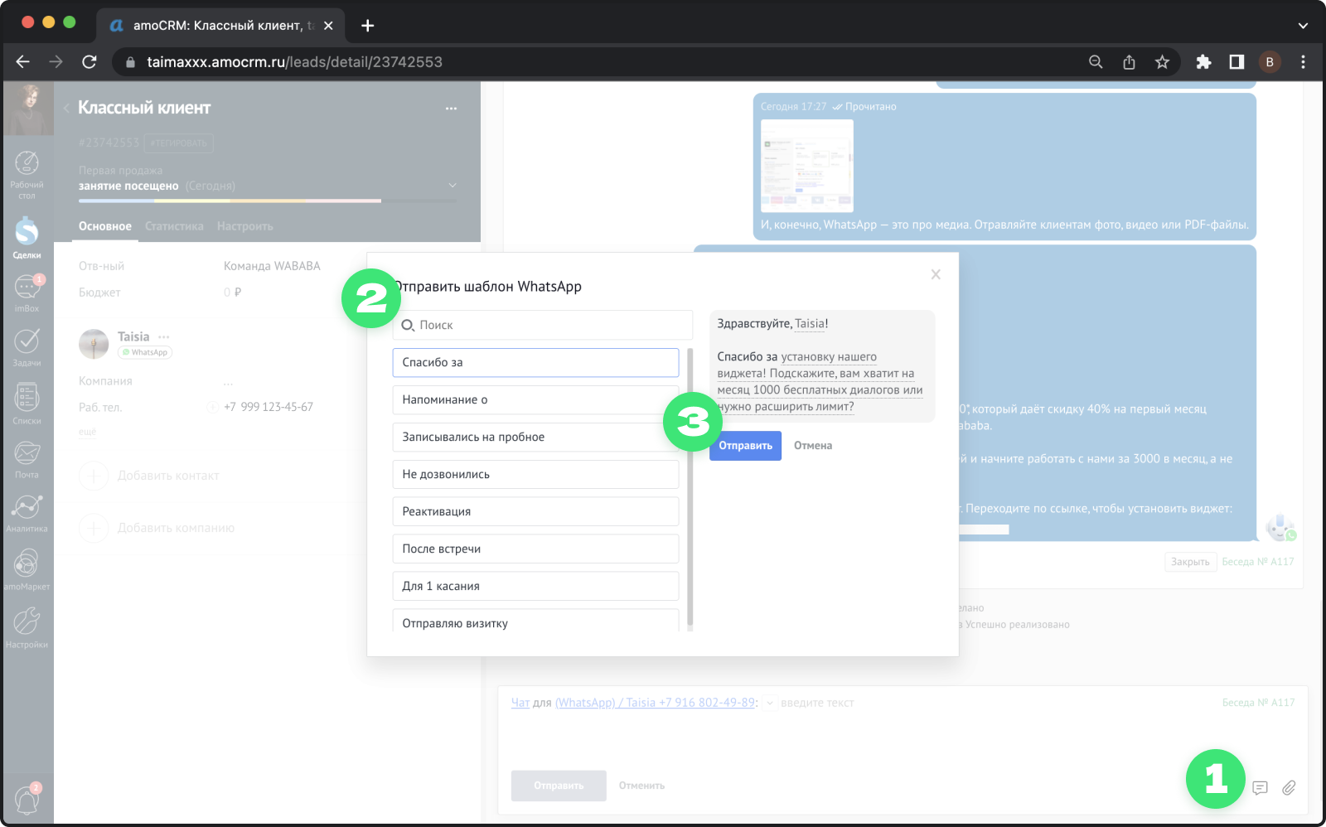This screenshot has height=827, width=1326.
Task: Click the Chrome back button
Action: tap(22, 62)
